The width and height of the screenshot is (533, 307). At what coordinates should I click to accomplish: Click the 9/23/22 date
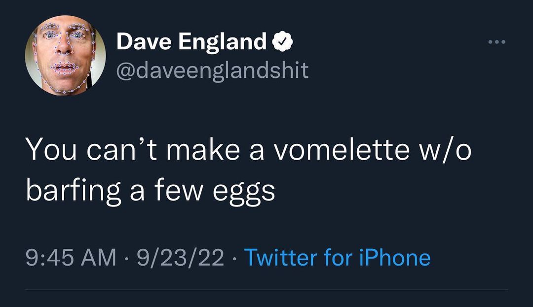point(180,258)
